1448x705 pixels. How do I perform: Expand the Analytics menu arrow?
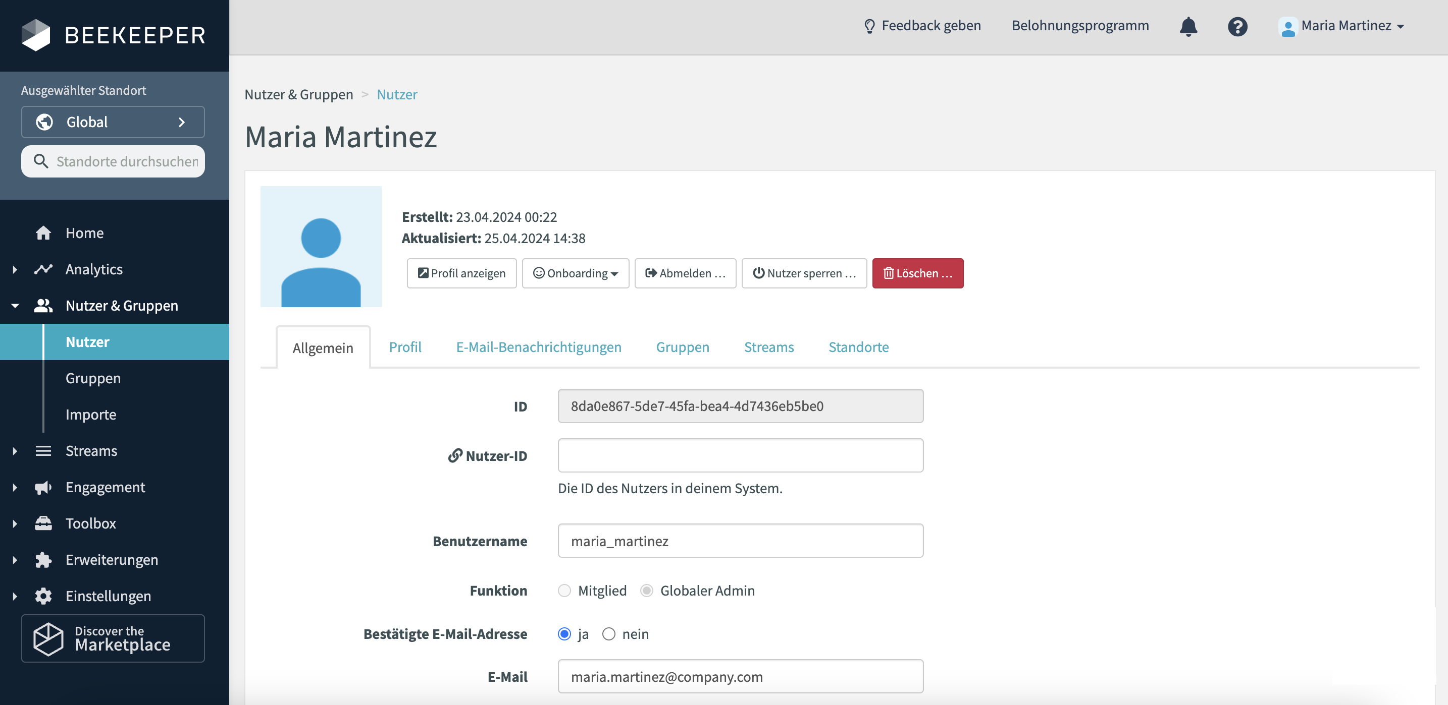(x=15, y=269)
